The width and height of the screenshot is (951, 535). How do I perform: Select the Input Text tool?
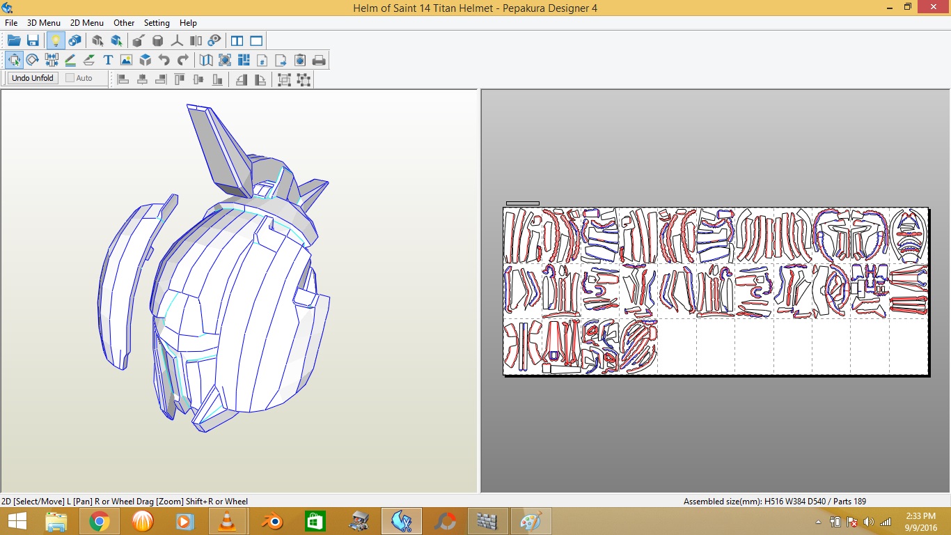(x=108, y=60)
